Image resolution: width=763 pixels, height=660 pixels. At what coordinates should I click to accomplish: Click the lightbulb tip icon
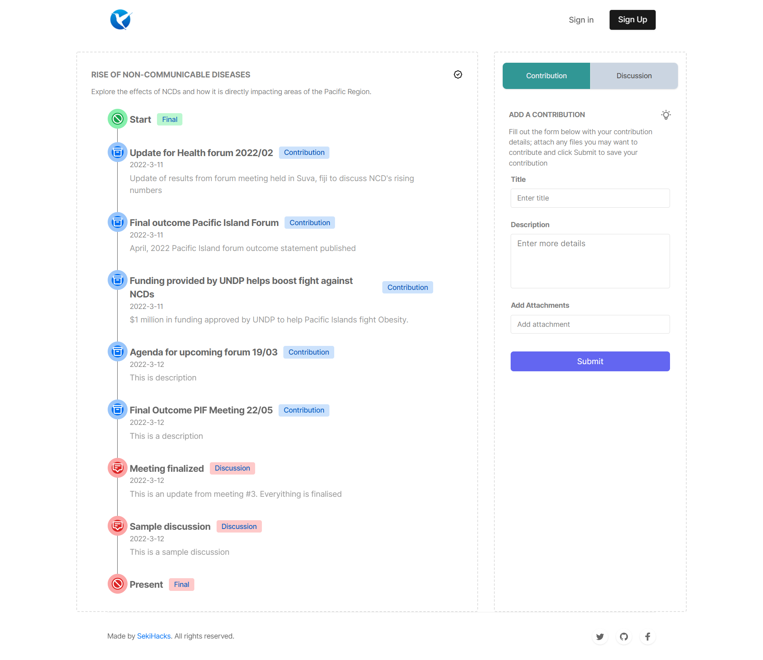click(666, 115)
